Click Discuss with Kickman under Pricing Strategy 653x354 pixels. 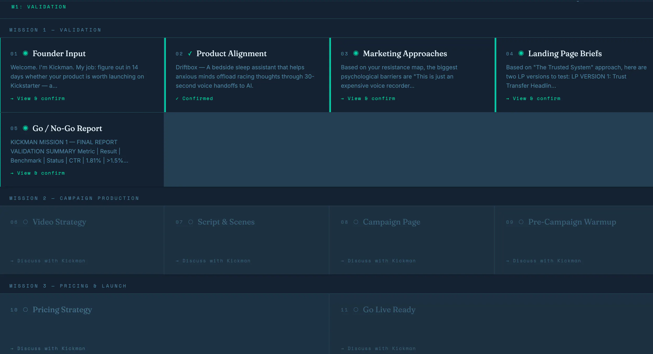48,348
